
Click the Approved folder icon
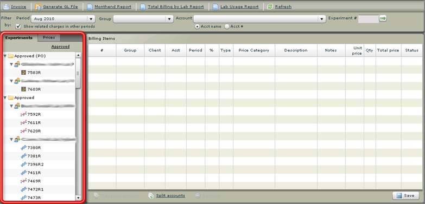[10, 97]
